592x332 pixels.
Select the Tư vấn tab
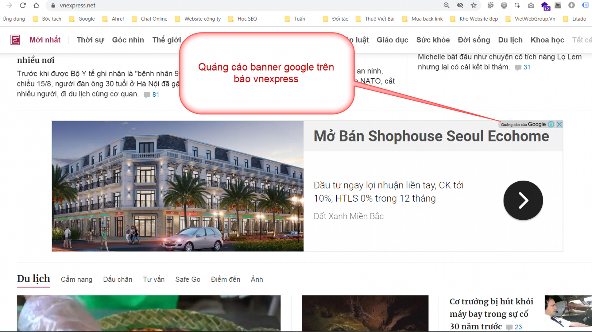pyautogui.click(x=154, y=280)
